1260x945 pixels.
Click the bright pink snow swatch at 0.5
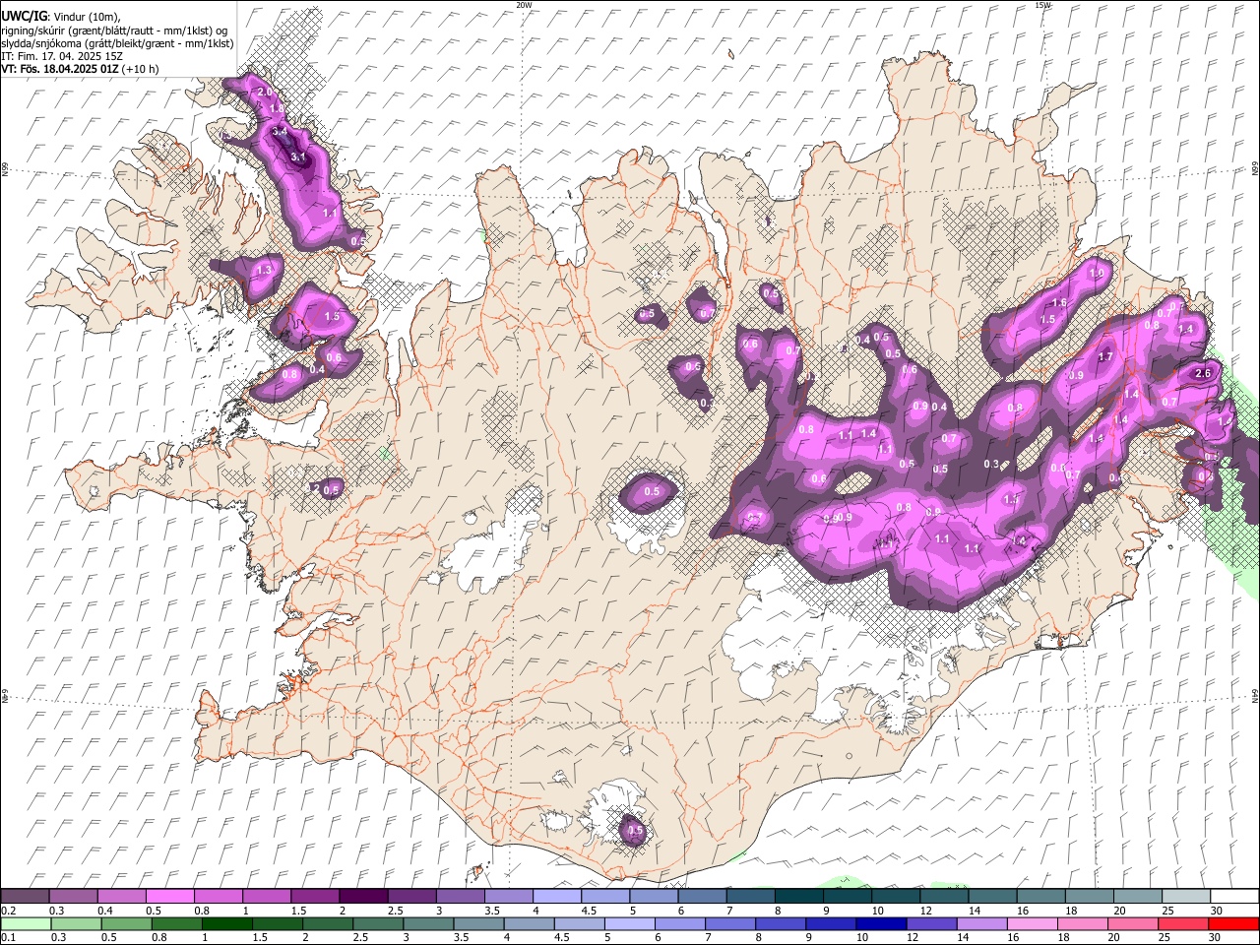169,897
